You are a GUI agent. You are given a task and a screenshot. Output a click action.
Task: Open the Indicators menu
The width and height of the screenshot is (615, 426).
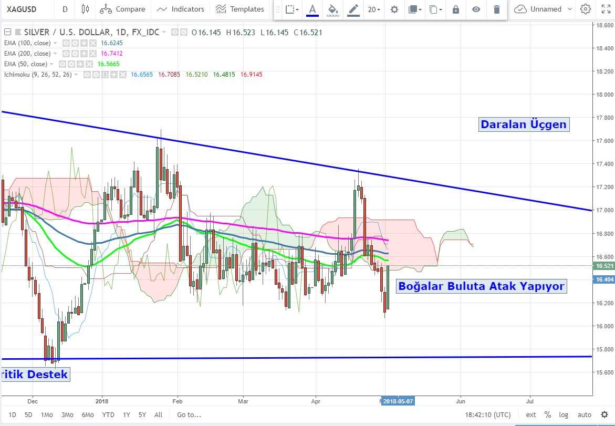click(181, 9)
